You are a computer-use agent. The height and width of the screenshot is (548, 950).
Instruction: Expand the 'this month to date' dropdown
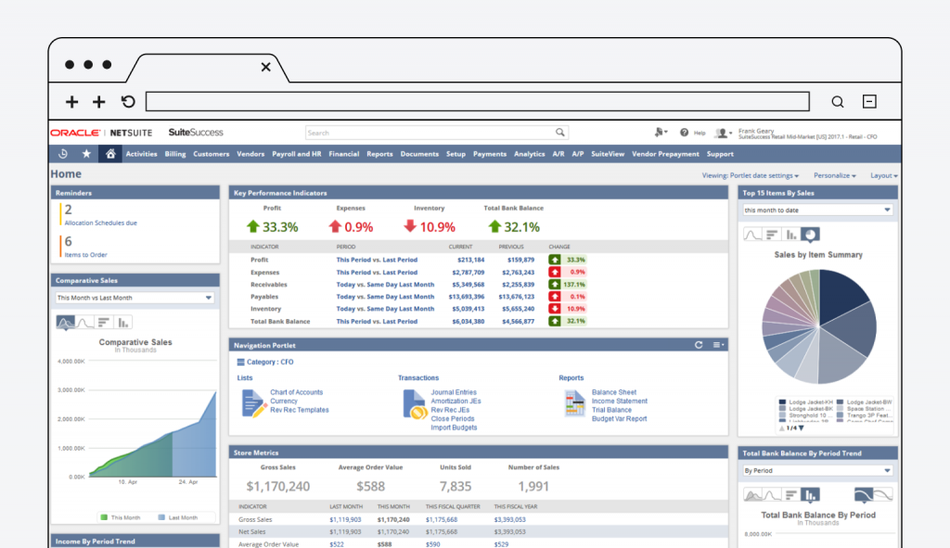[817, 210]
